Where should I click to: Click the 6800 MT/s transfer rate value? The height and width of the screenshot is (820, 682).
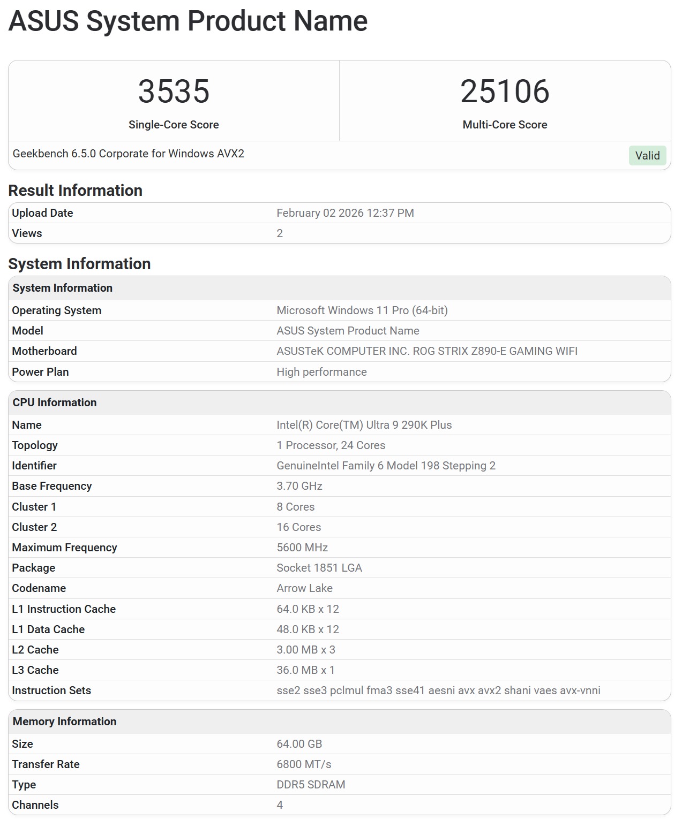pos(304,764)
